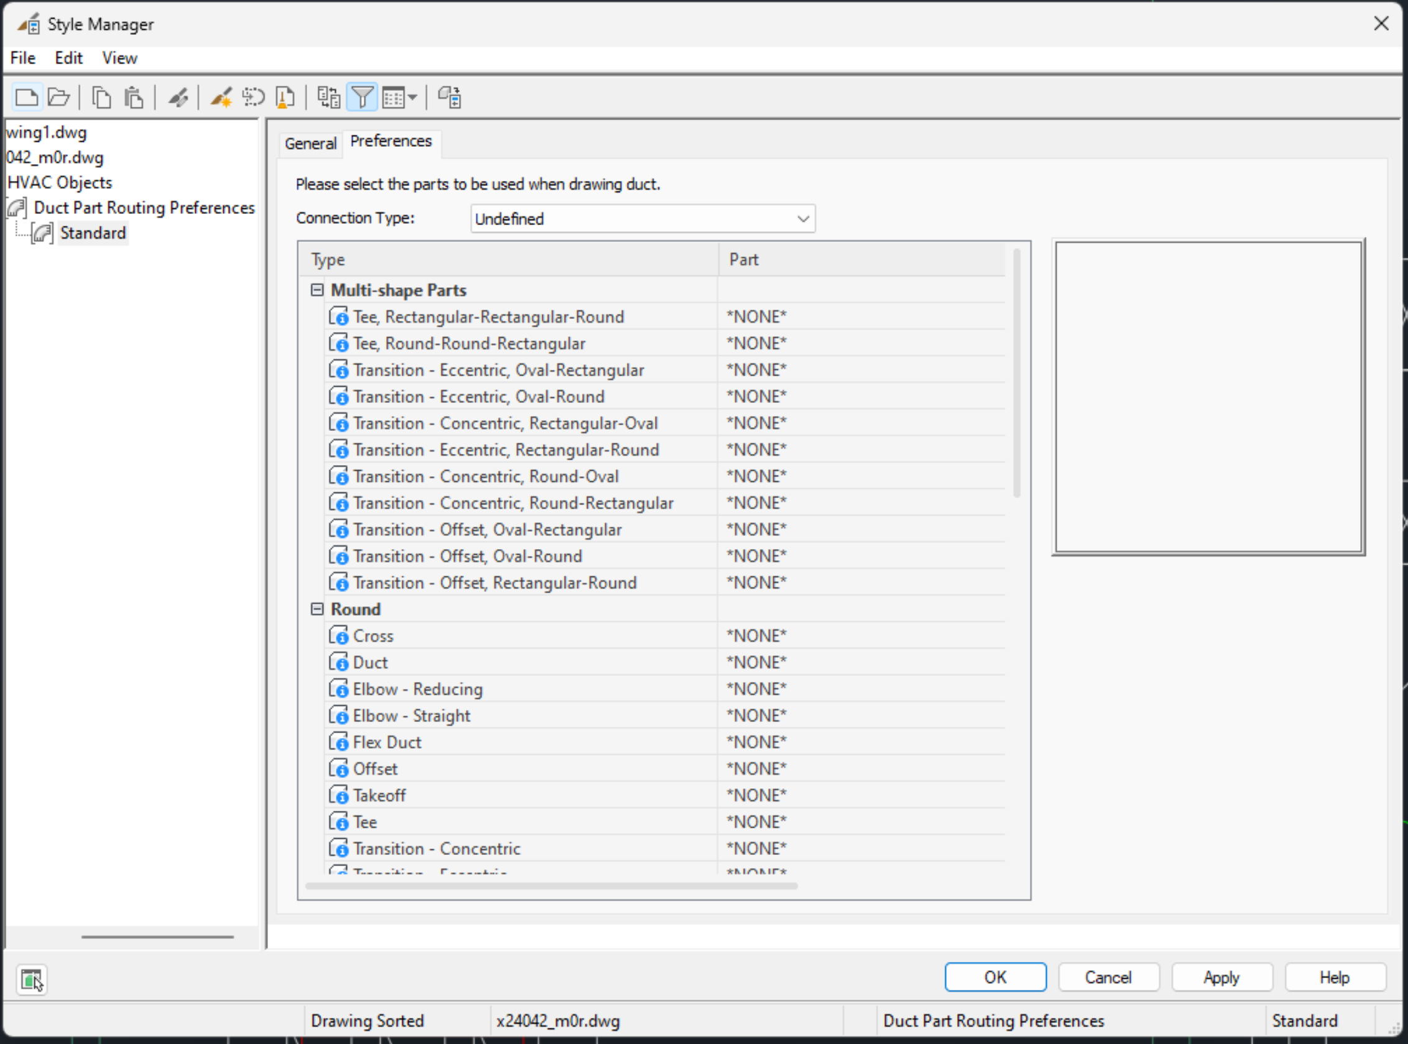Open the View menu
This screenshot has height=1044, width=1408.
119,58
